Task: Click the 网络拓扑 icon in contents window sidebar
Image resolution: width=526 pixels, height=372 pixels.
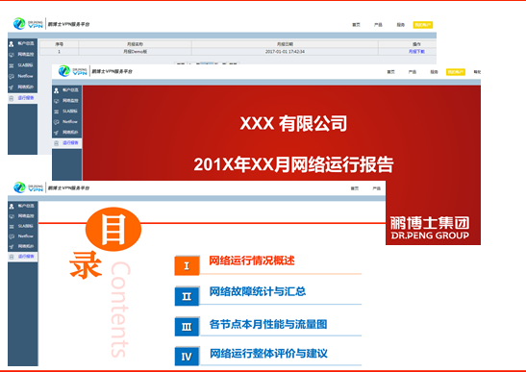Action: tap(12, 246)
